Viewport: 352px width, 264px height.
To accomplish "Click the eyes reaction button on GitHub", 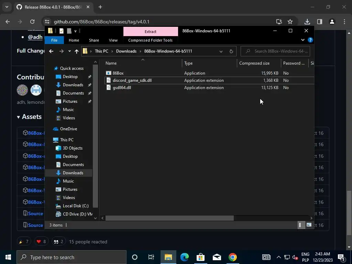I will click(58, 242).
